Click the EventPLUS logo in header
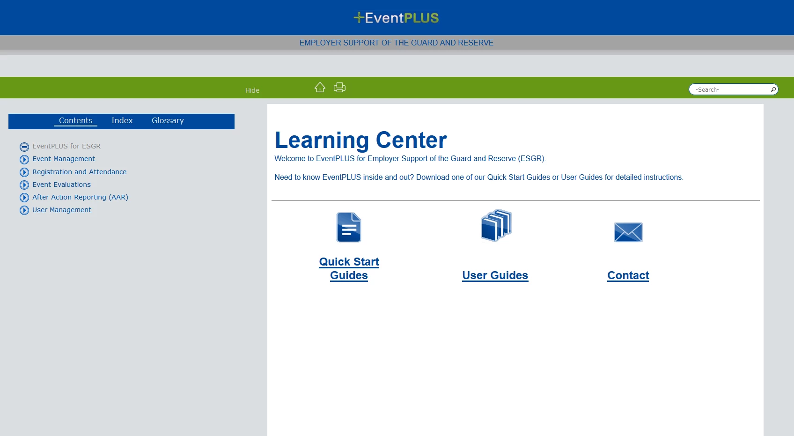This screenshot has height=436, width=794. [396, 18]
